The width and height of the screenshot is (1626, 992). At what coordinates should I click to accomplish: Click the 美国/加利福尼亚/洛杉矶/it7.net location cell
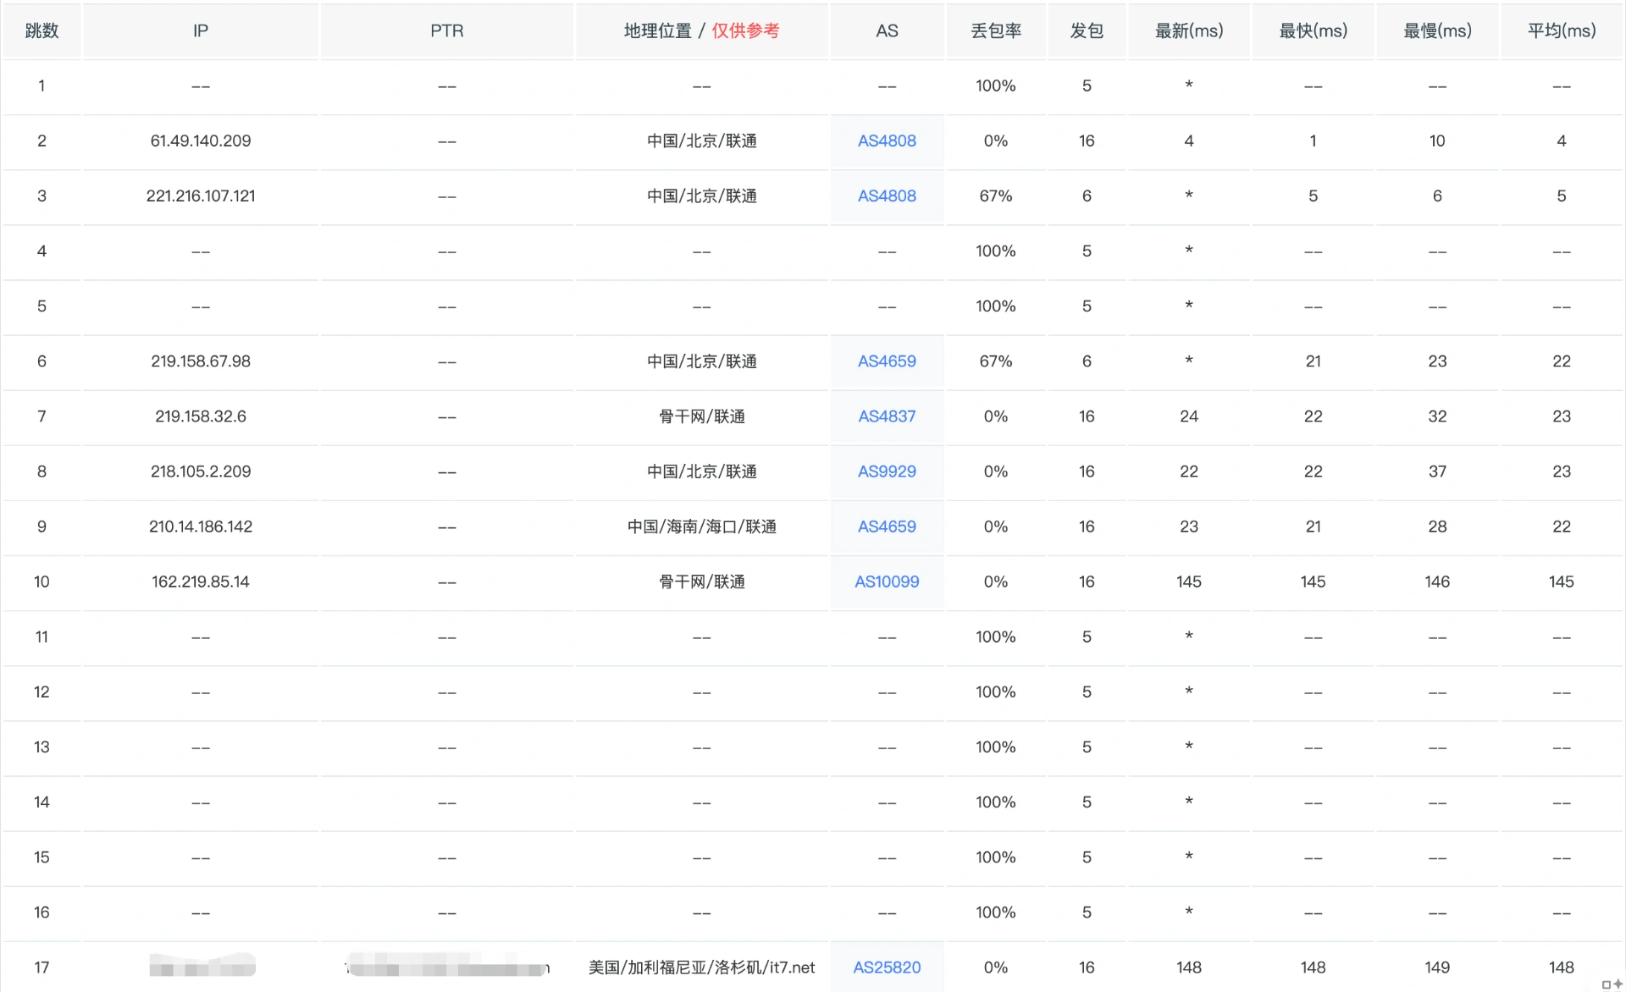click(x=701, y=967)
